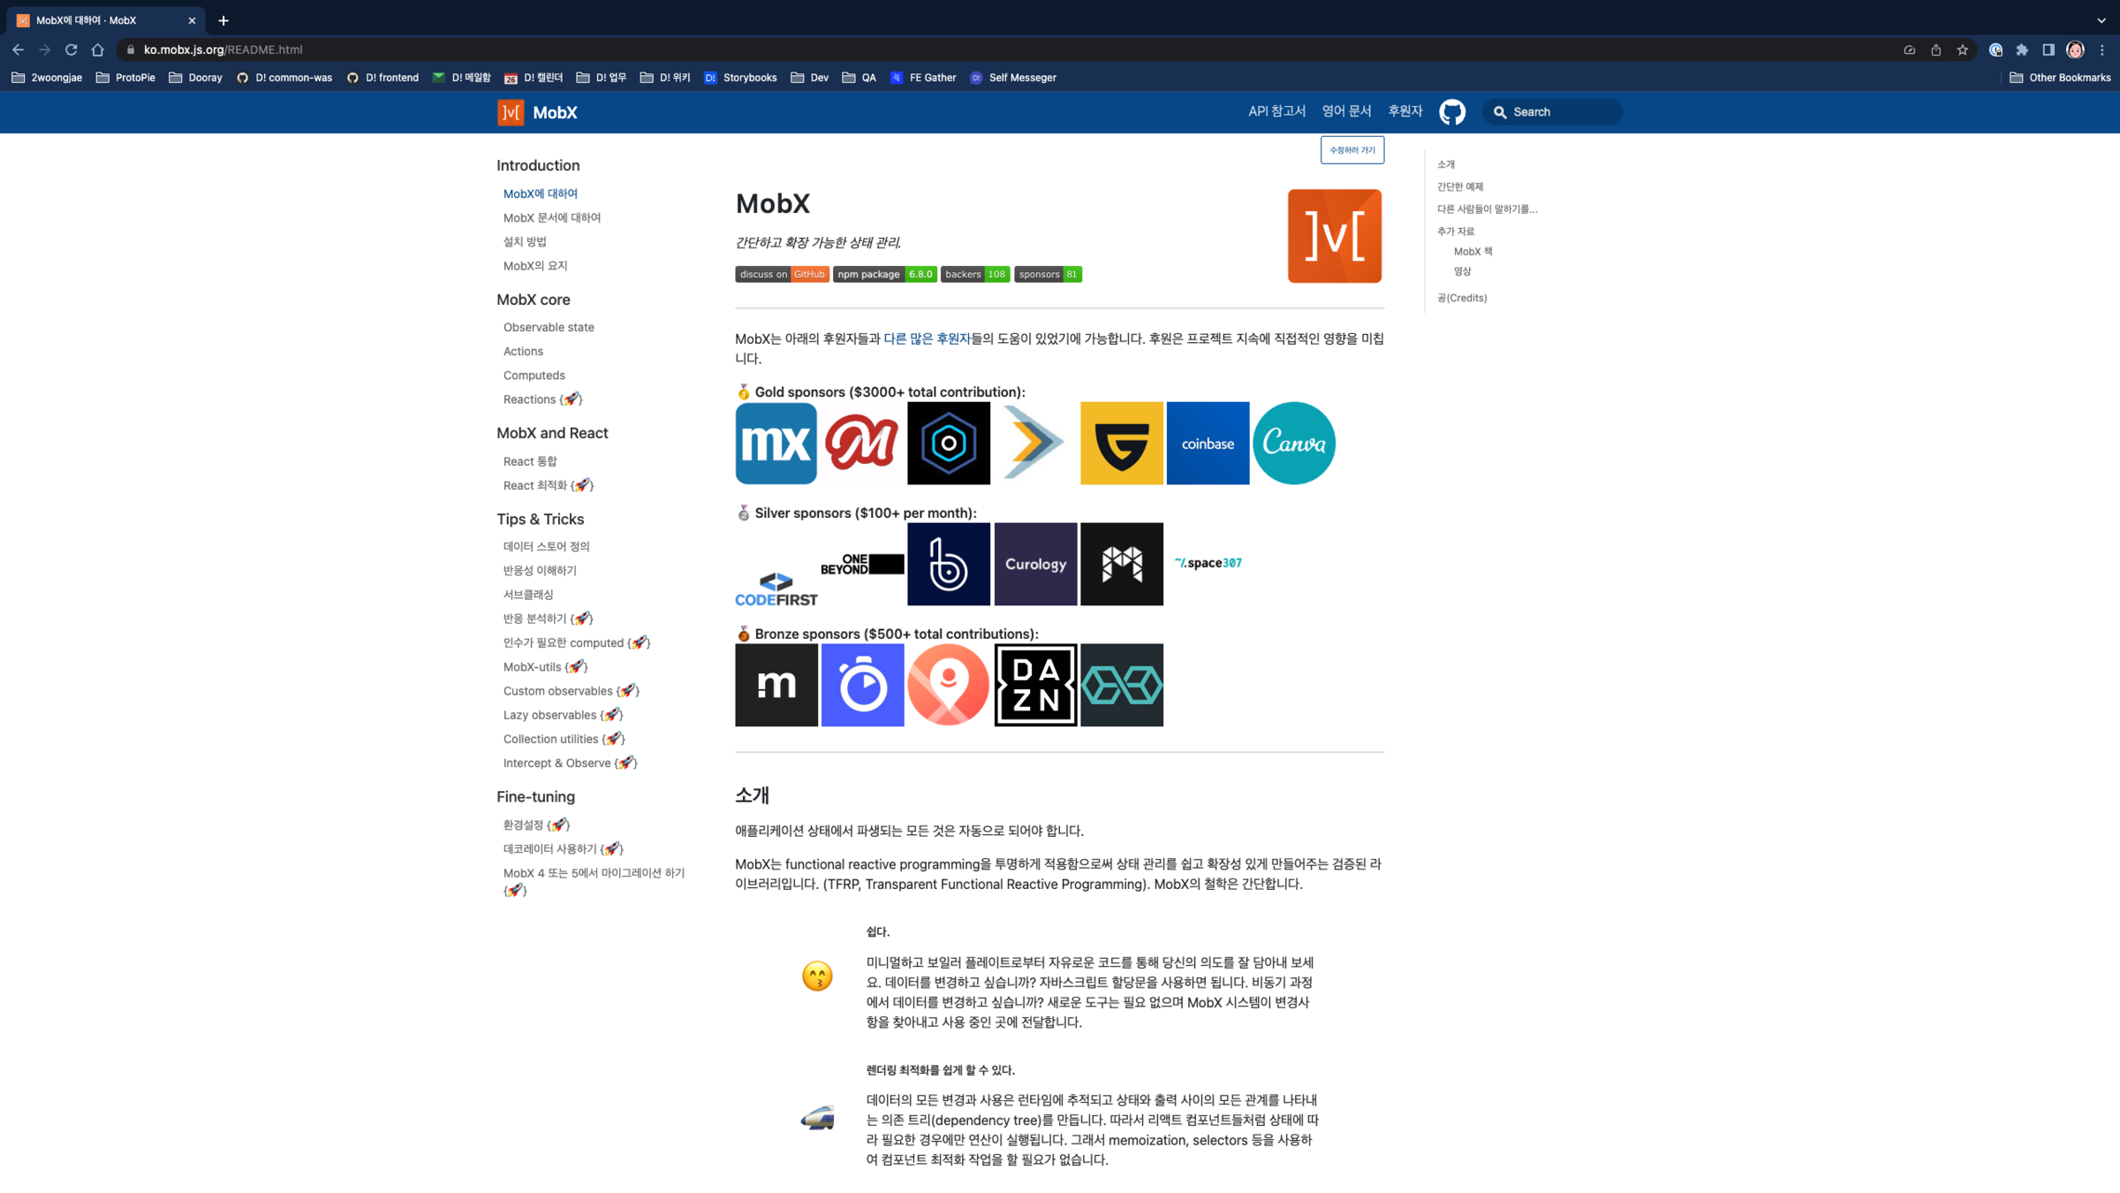Open the GitHub repository icon in navbar
This screenshot has width=2120, height=1193.
click(x=1451, y=112)
